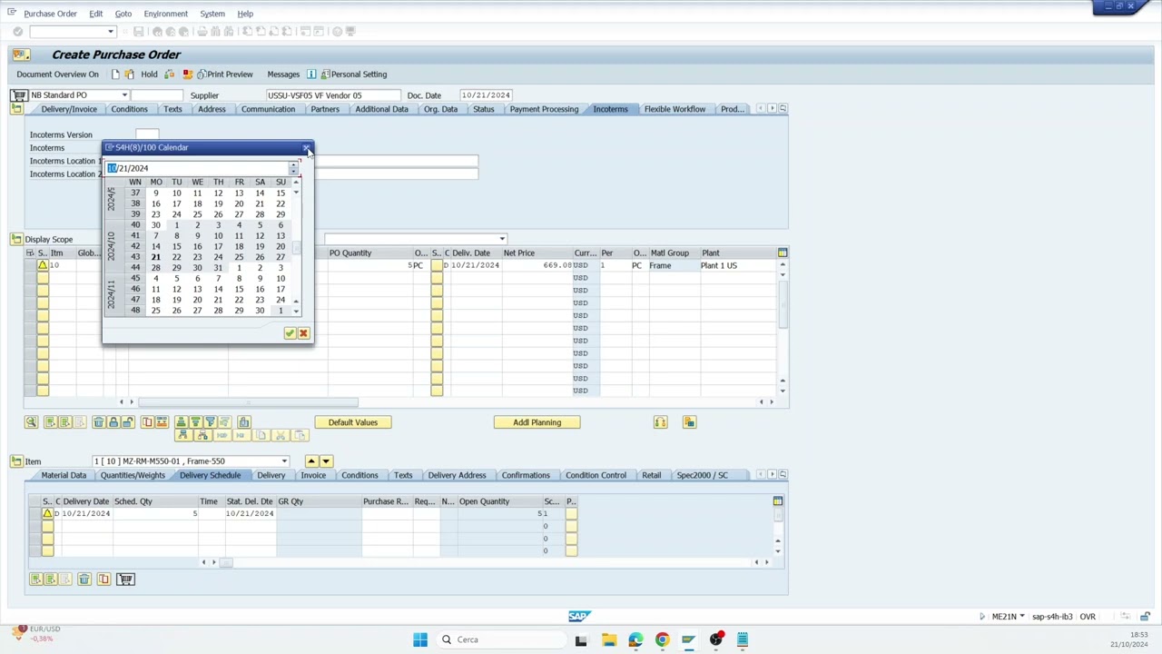Open the command field dropdown in toolbar

[111, 32]
